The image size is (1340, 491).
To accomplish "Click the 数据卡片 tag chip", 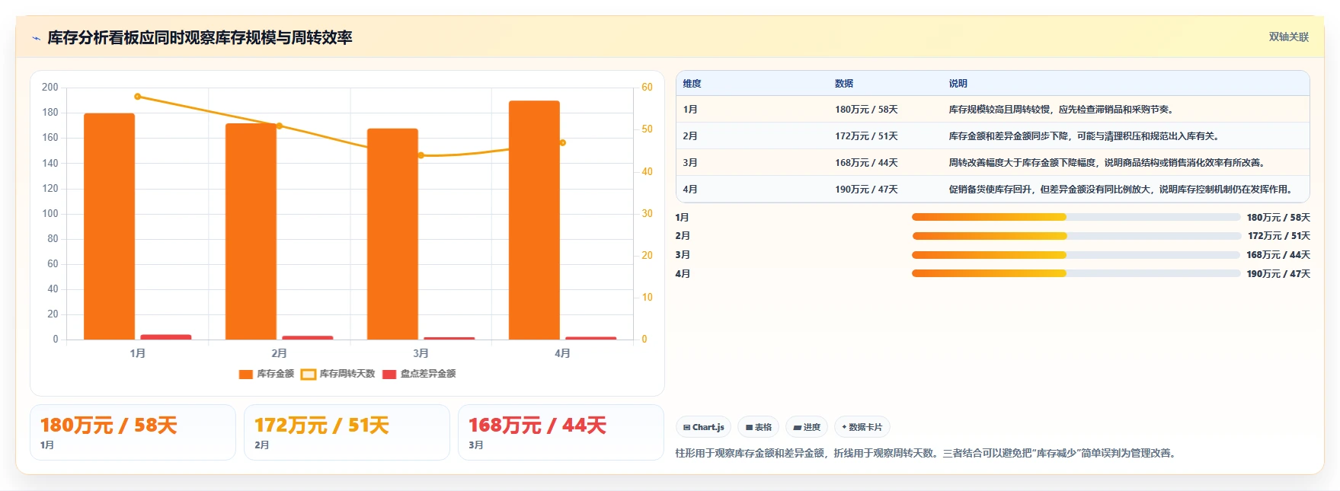I will pos(862,427).
